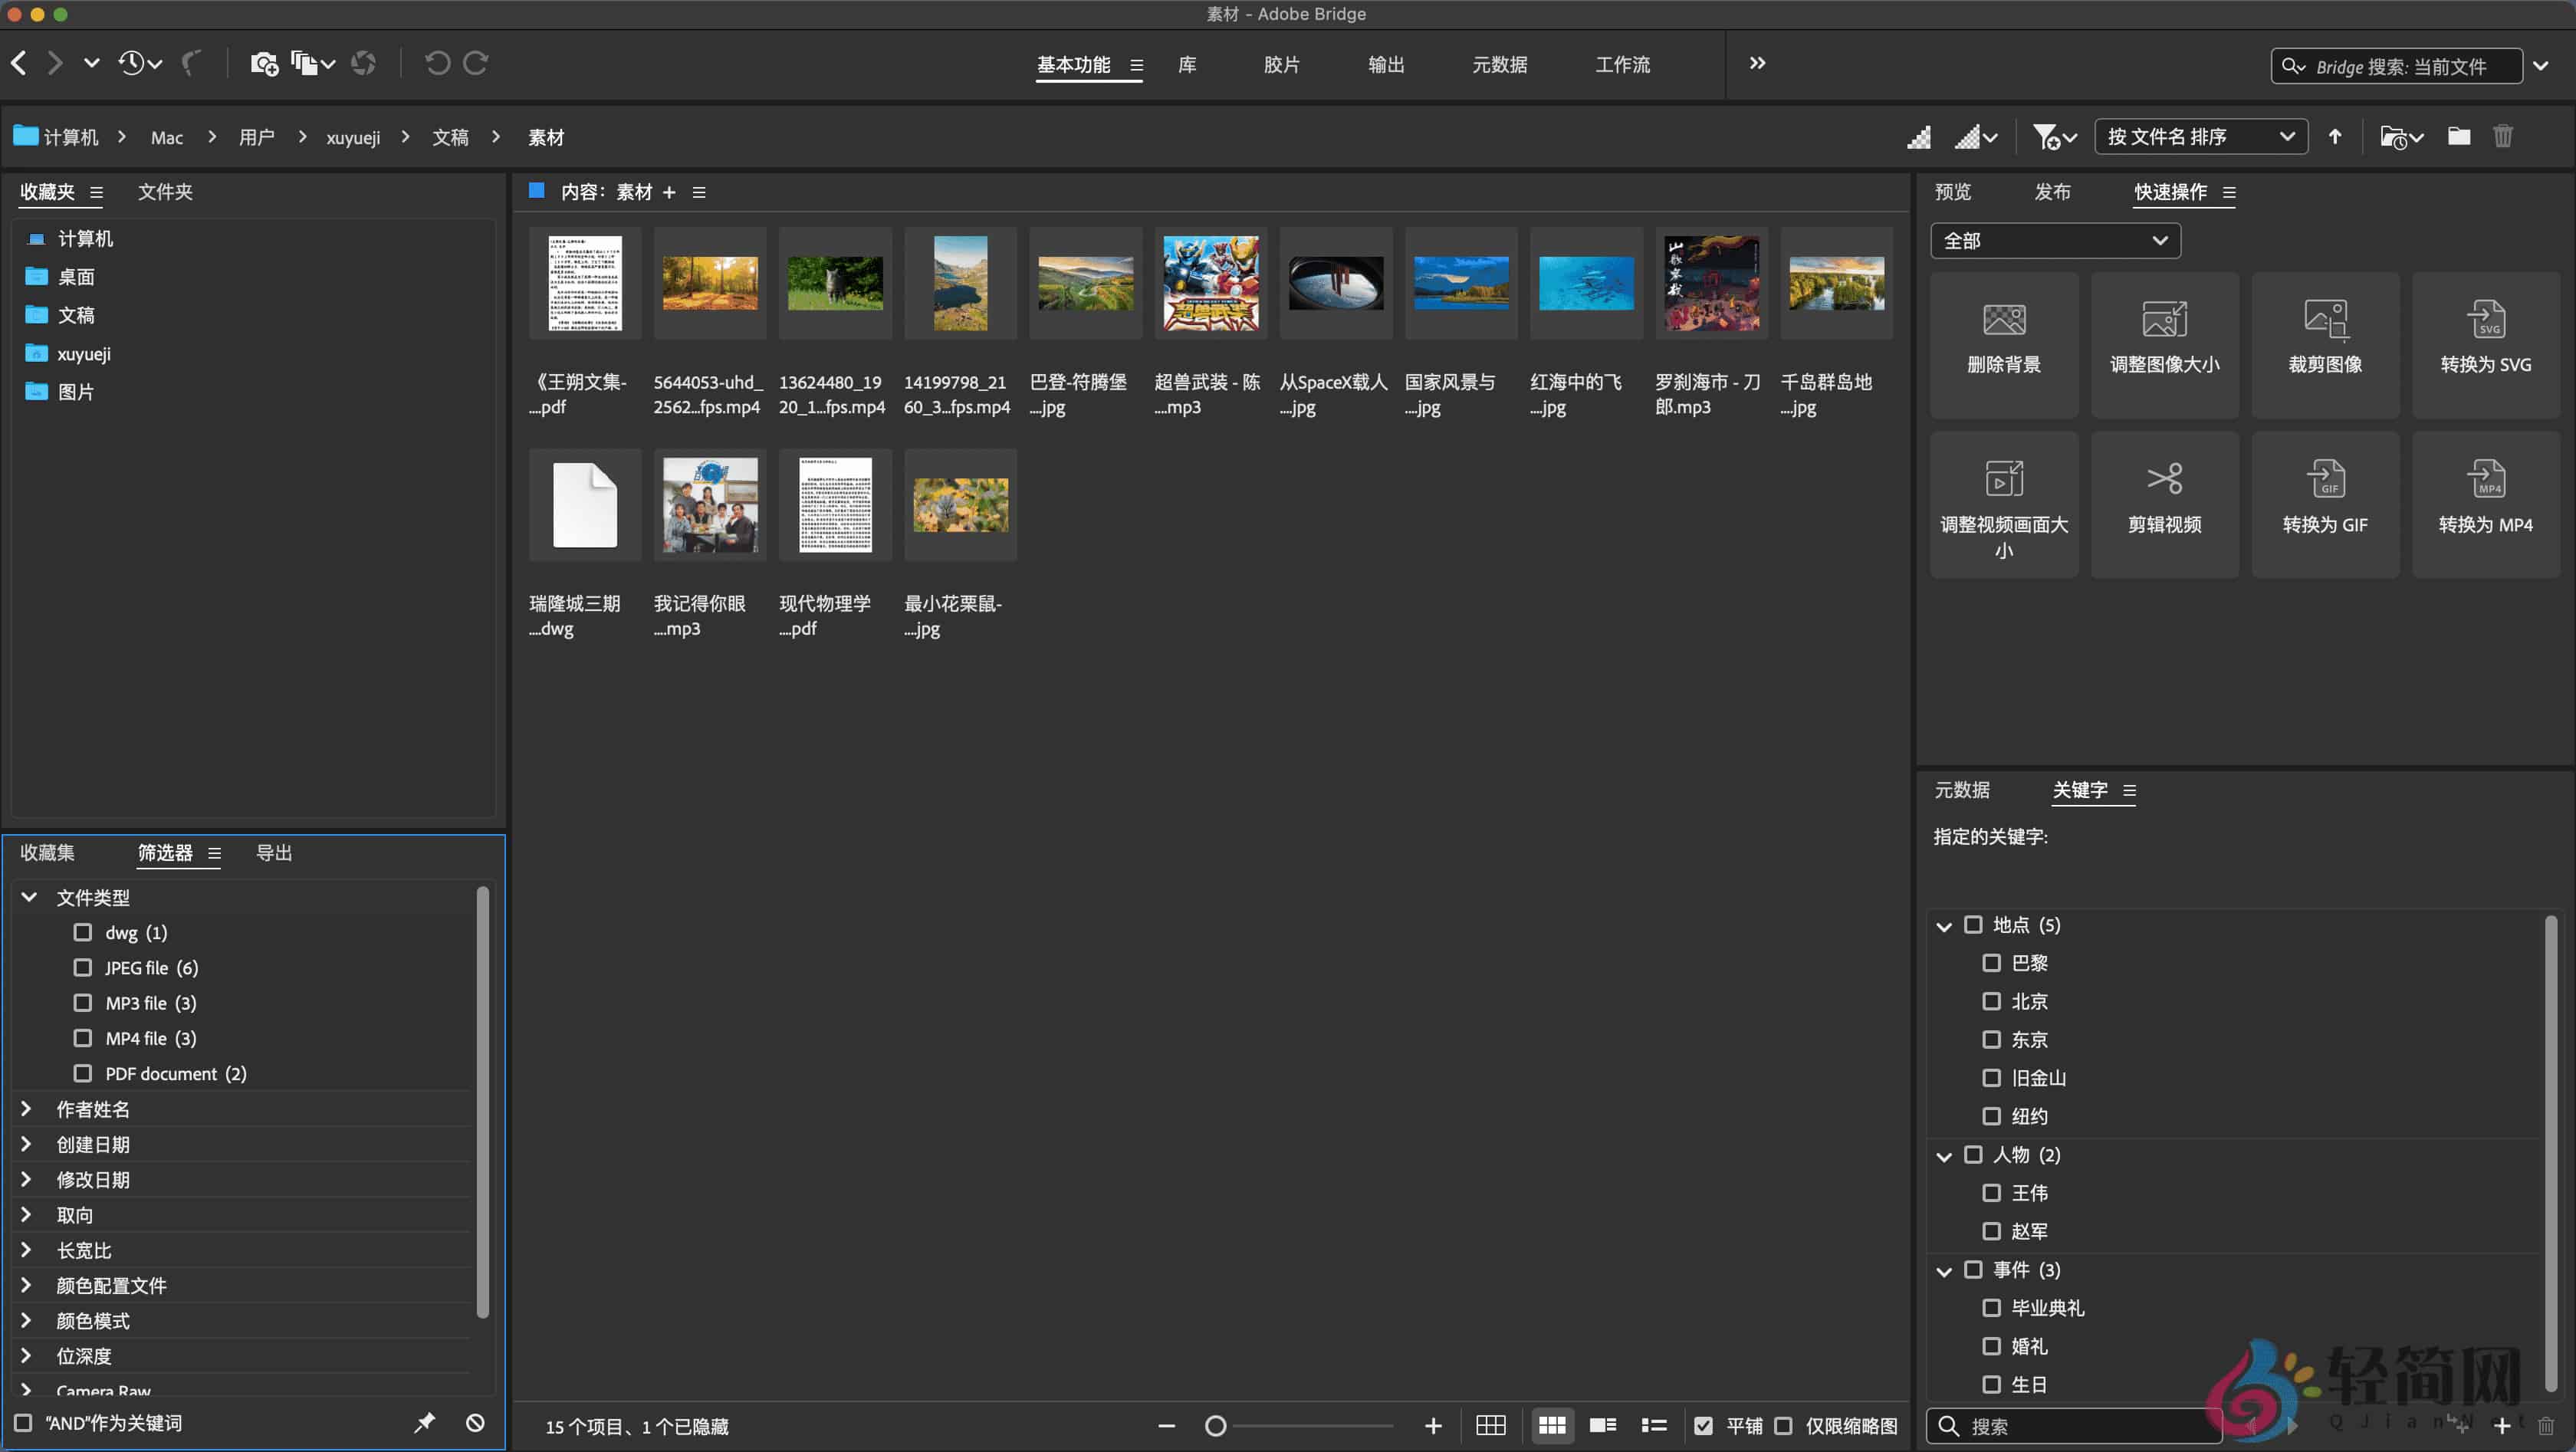Screen dimensions: 2576x1452
Task: Enable the AND作为关键词 checkbox
Action: tap(23, 1422)
